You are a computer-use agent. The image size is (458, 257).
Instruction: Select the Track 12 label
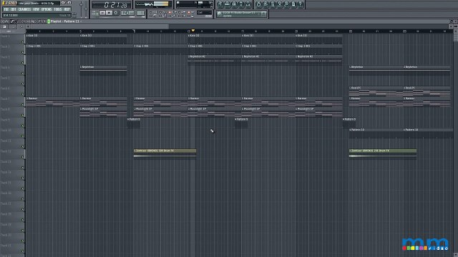[x=6, y=151]
